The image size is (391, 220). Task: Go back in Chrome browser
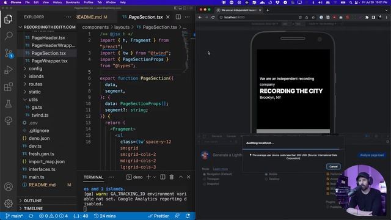click(x=200, y=17)
